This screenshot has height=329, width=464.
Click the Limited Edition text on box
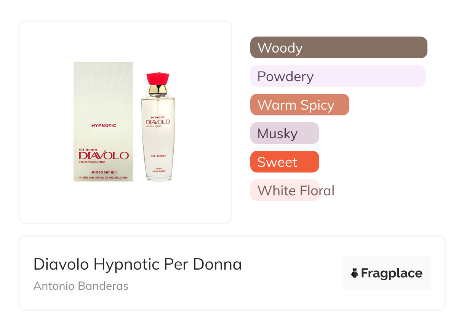104,172
